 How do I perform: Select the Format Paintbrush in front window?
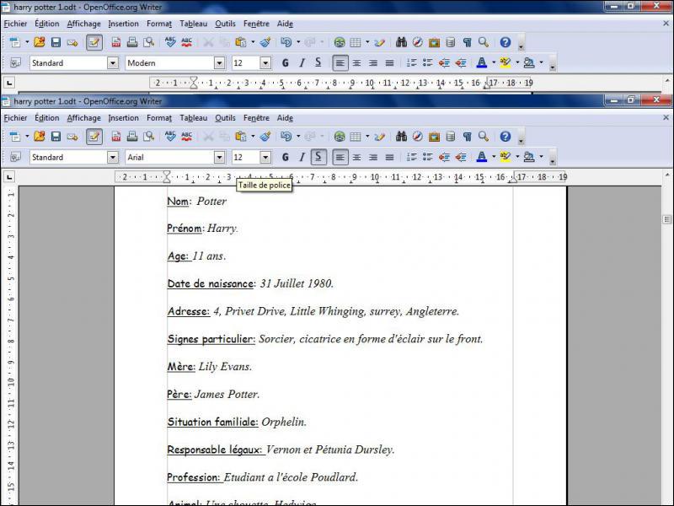click(265, 137)
